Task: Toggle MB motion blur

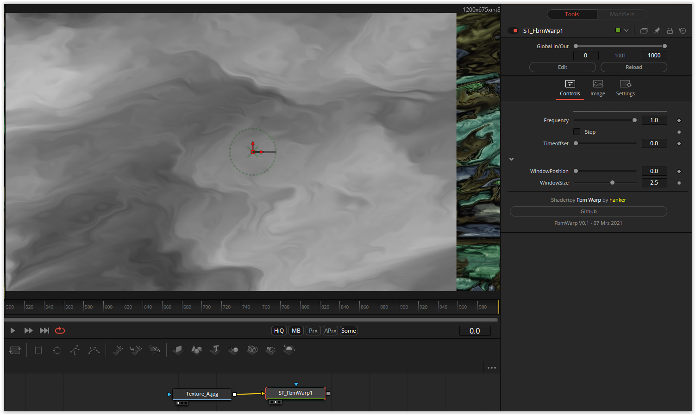Action: click(x=296, y=330)
